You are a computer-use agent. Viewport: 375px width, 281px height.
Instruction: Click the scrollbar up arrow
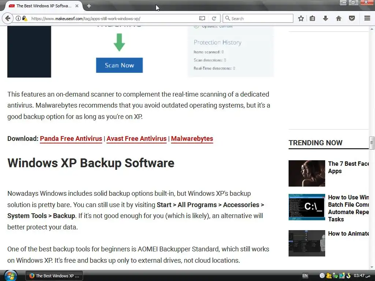point(372,29)
